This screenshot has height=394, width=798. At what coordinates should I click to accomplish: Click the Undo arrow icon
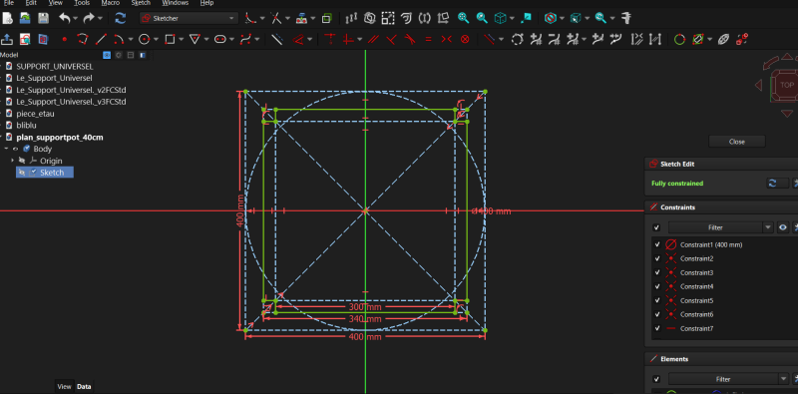64,18
